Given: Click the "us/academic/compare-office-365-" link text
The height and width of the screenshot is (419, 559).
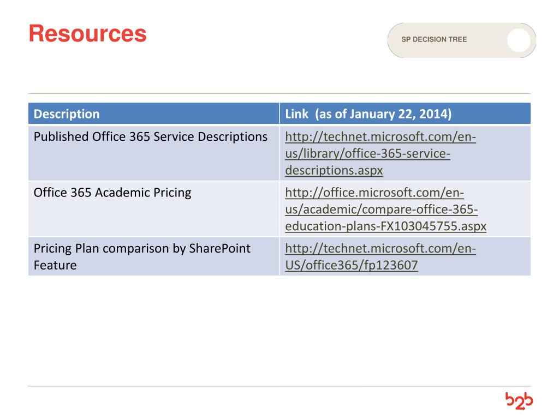Looking at the screenshot, I should click(x=381, y=209).
